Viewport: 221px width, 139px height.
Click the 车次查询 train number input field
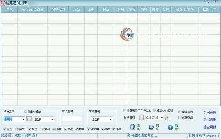tap(72, 119)
